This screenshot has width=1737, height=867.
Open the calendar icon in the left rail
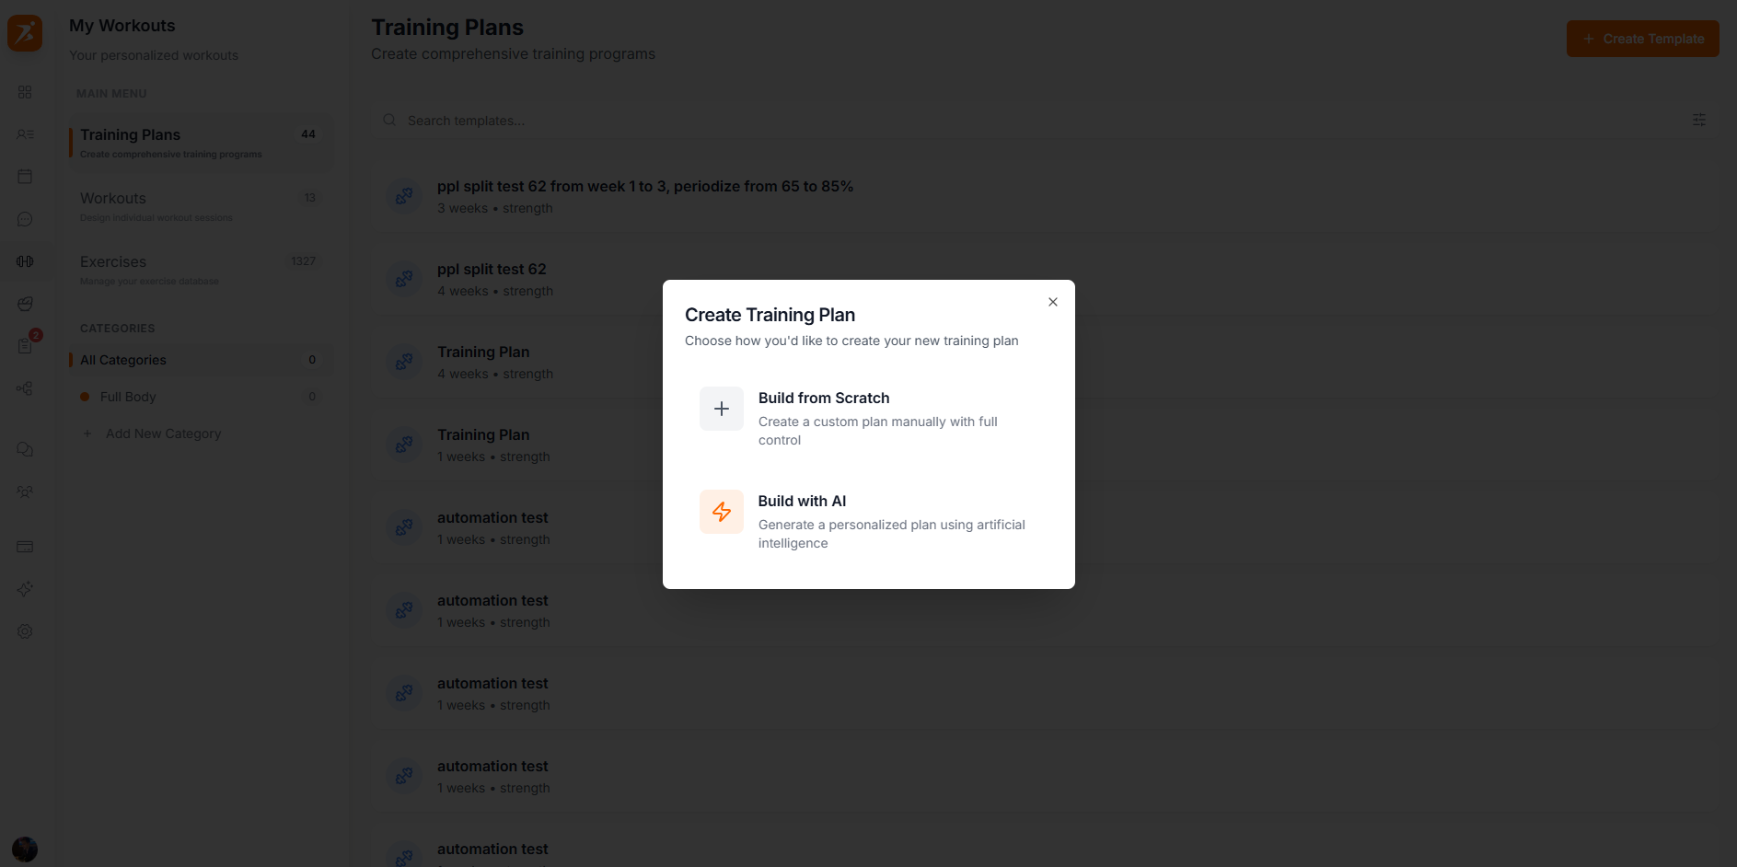(25, 177)
